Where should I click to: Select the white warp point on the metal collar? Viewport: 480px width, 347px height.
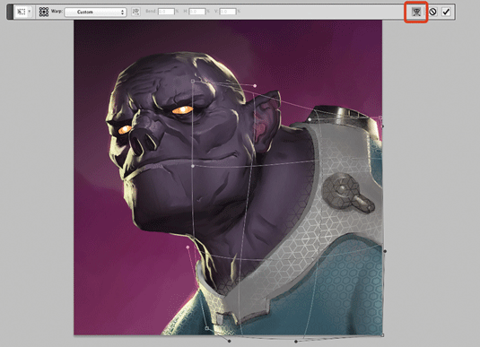pos(310,119)
